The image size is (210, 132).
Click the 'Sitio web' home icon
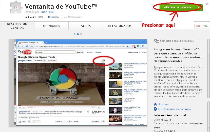(x=156, y=104)
